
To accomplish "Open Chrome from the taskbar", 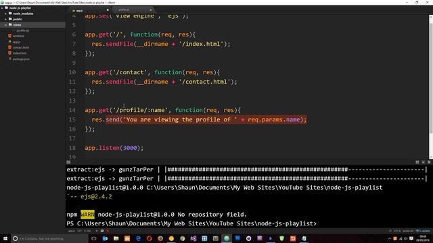I will (182, 238).
